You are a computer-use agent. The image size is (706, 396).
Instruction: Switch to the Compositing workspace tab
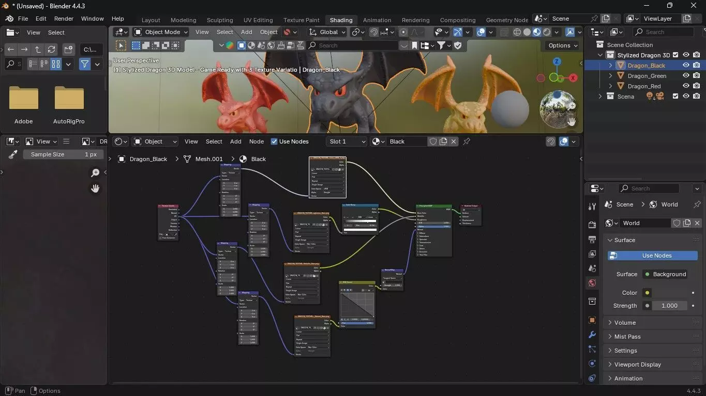click(457, 20)
